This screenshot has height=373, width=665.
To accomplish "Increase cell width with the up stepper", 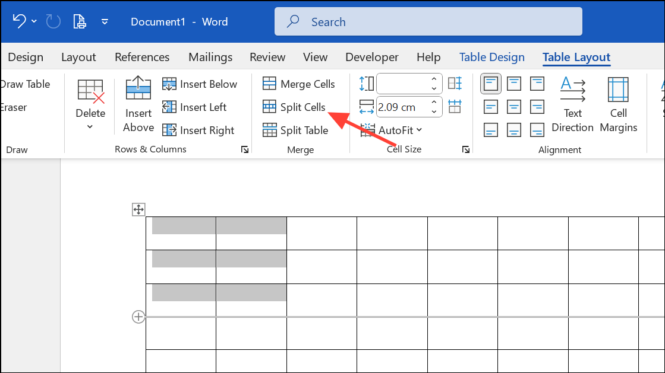I will pyautogui.click(x=434, y=102).
